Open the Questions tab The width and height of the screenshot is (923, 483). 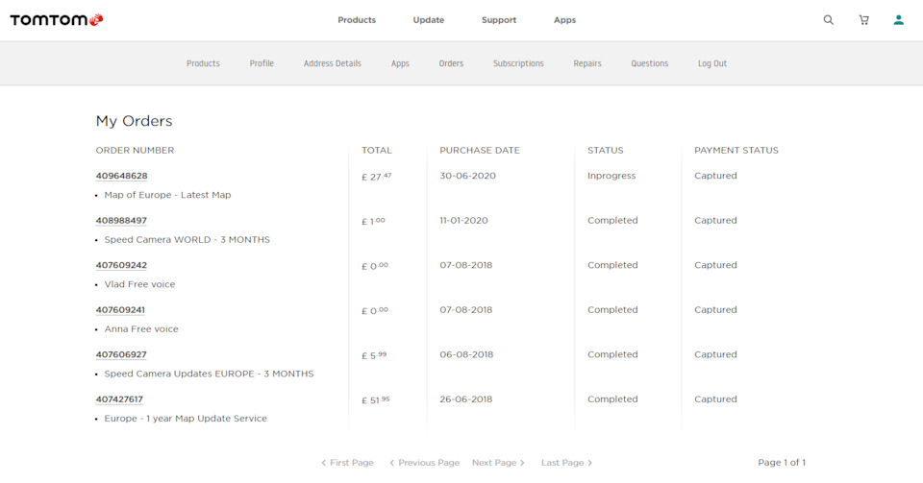(650, 63)
